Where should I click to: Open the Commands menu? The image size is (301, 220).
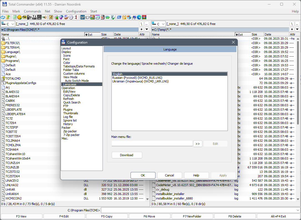point(32,11)
